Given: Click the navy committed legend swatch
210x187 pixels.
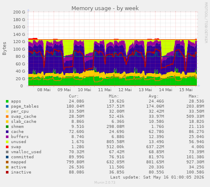Looking at the screenshot, I should [x=7, y=157].
